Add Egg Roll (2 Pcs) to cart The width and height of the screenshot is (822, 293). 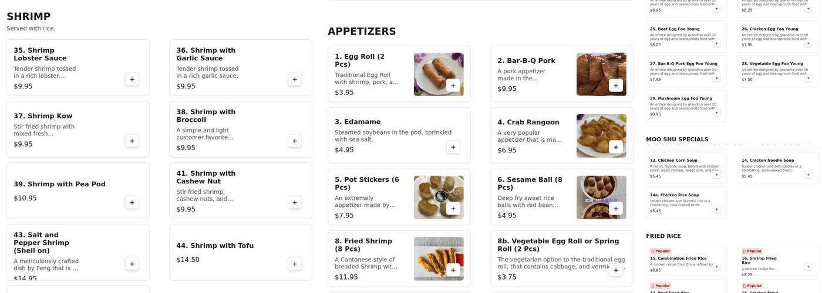(453, 86)
